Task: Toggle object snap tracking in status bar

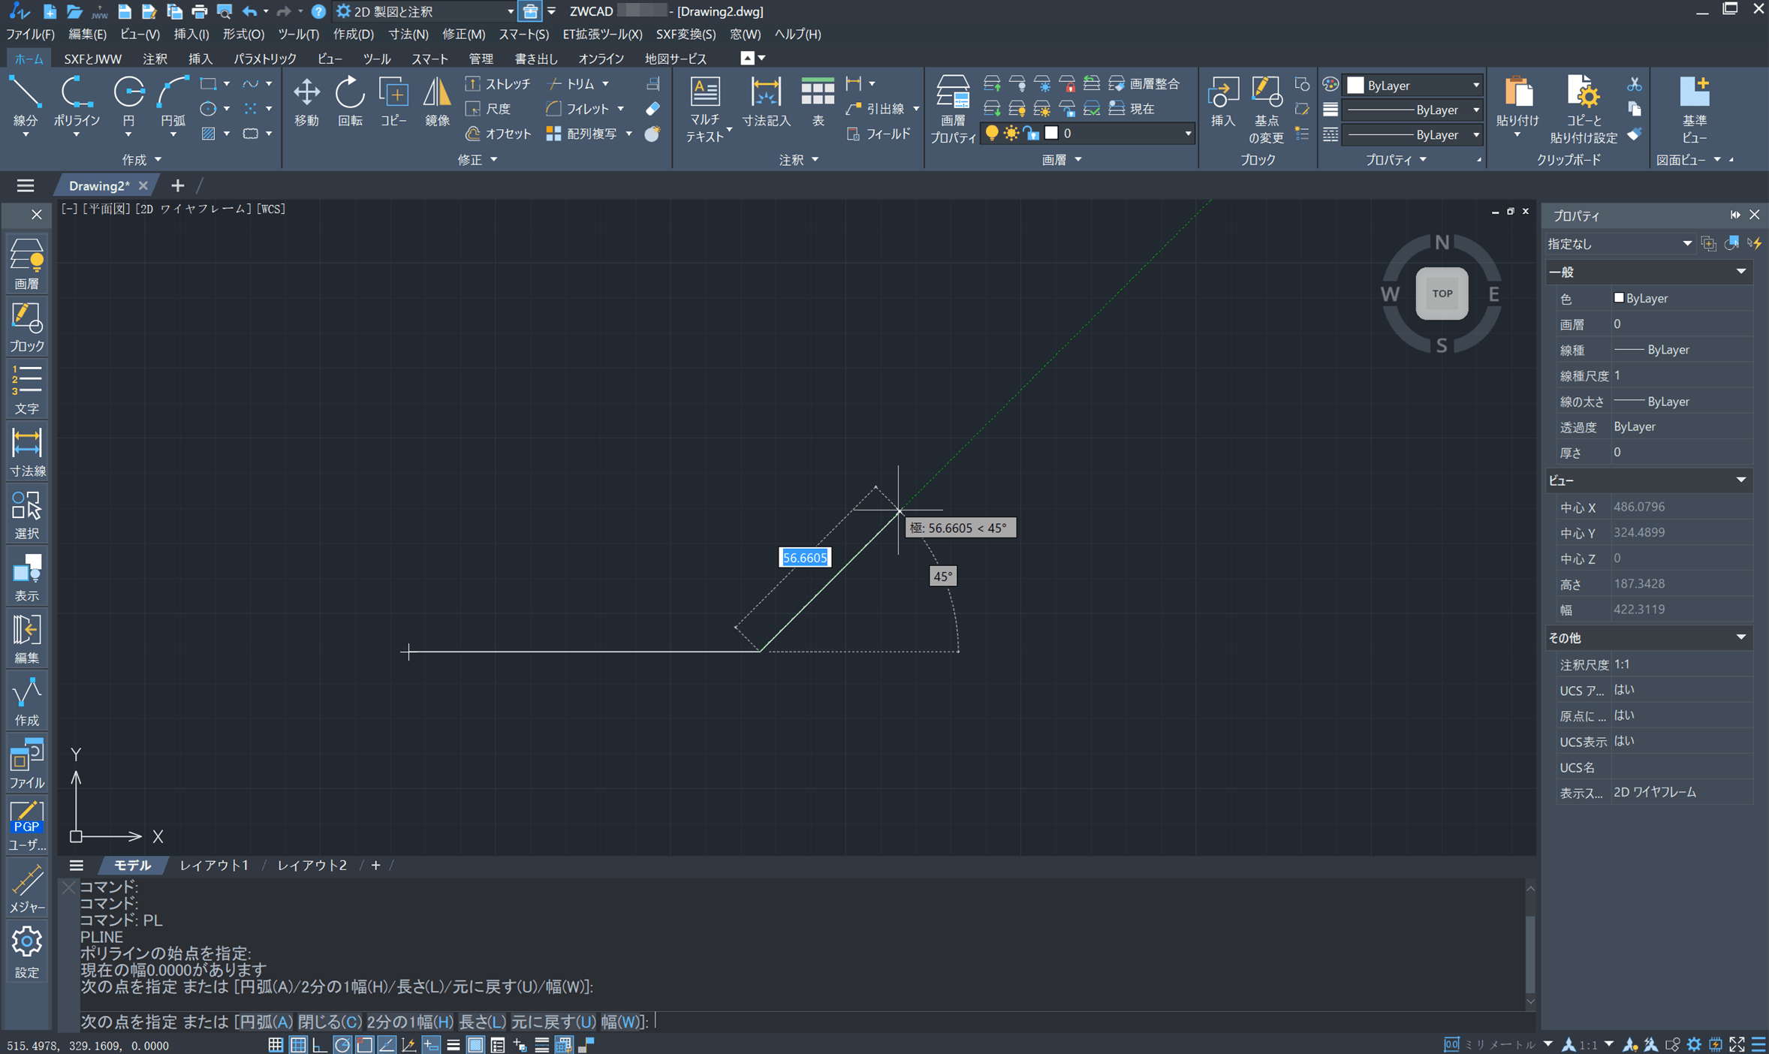Action: point(387,1044)
